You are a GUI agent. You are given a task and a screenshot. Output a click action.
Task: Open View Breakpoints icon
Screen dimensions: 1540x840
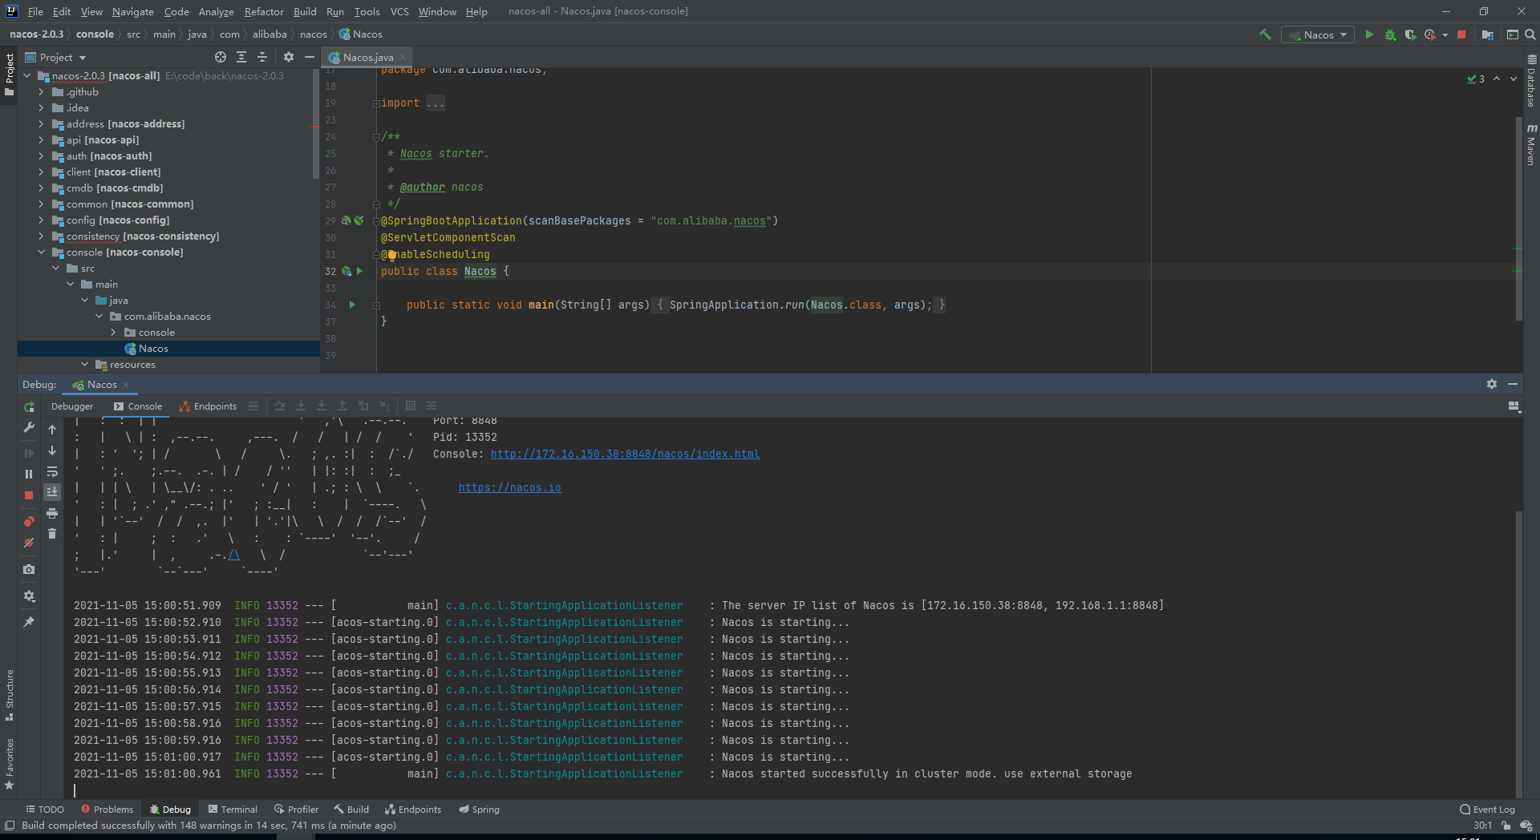(x=29, y=522)
